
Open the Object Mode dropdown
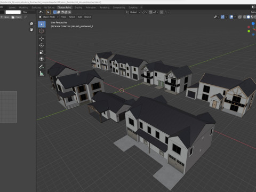click(x=49, y=17)
